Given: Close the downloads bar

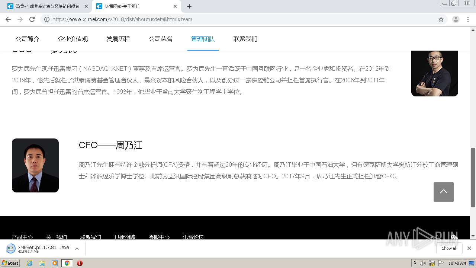Looking at the screenshot, I should click(x=469, y=248).
